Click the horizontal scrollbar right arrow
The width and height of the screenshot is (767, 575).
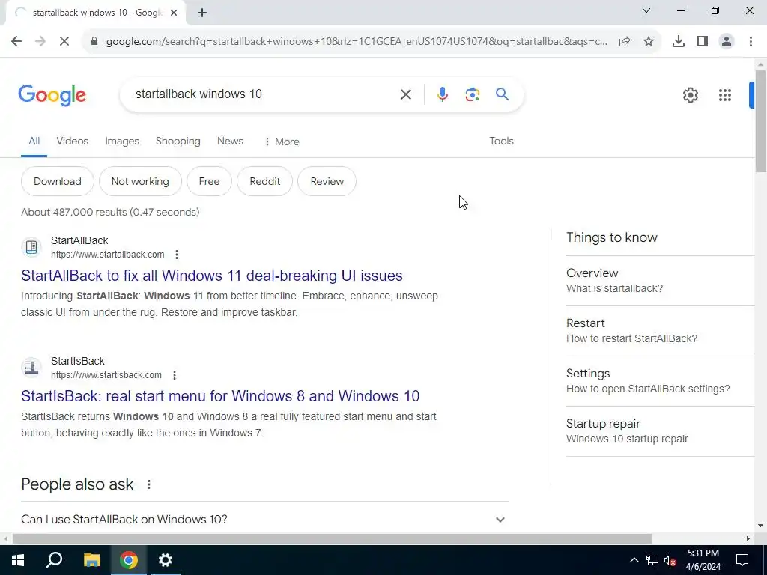tap(748, 539)
